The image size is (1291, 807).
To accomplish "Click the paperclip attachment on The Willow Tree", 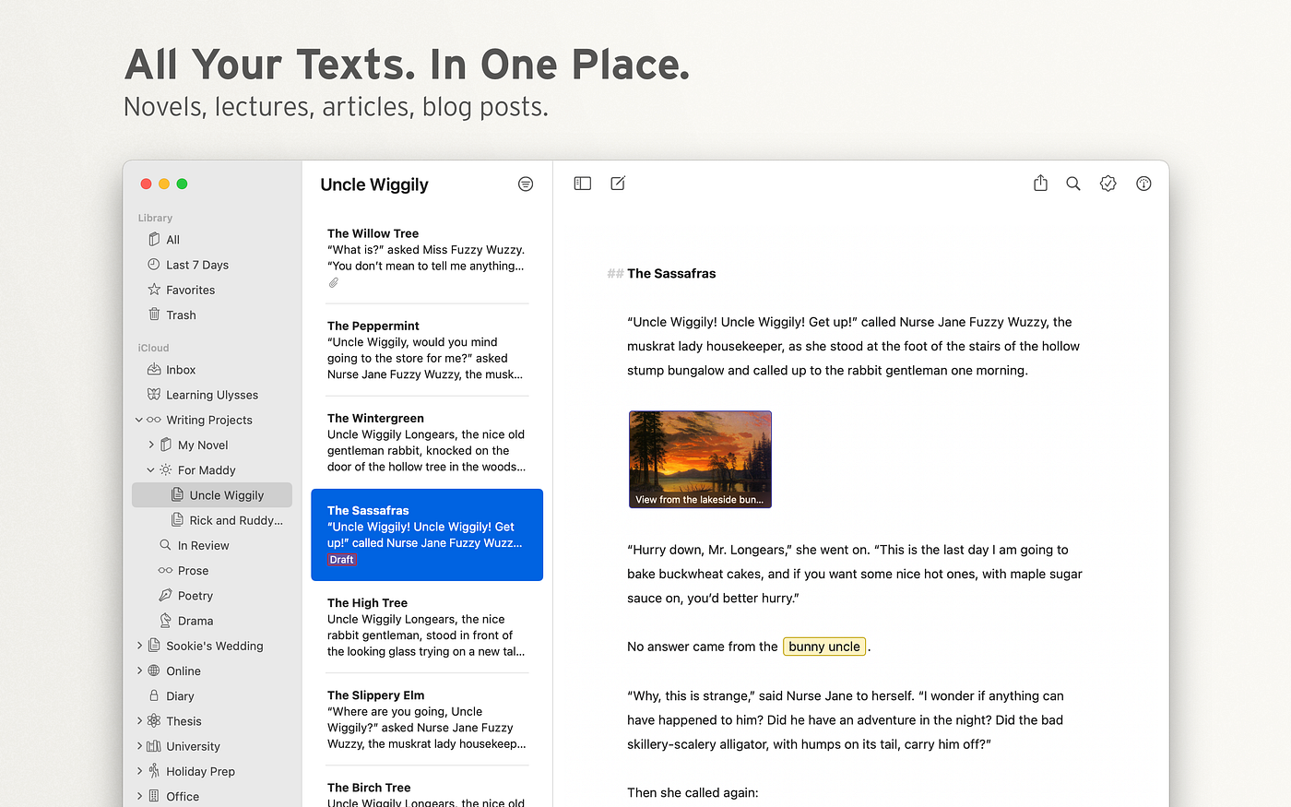I will tap(333, 282).
